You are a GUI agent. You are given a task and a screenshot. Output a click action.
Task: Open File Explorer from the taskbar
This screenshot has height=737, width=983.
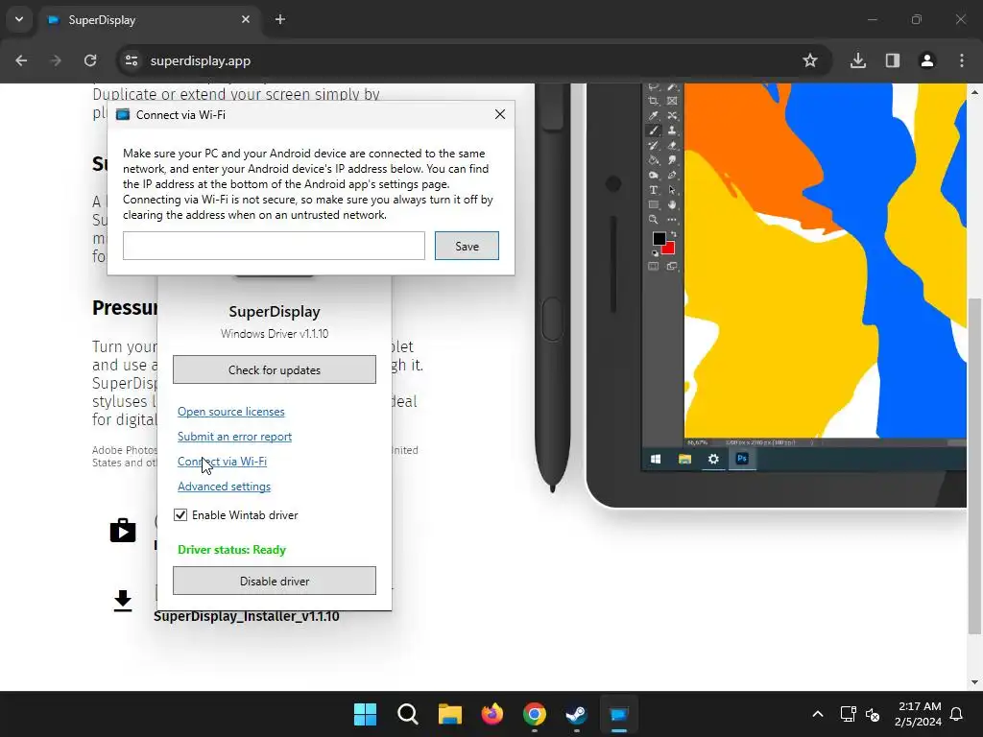pyautogui.click(x=450, y=714)
